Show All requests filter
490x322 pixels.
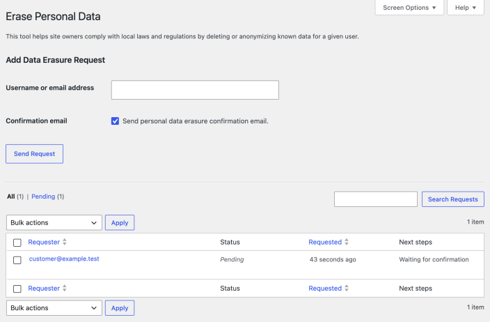[11, 197]
